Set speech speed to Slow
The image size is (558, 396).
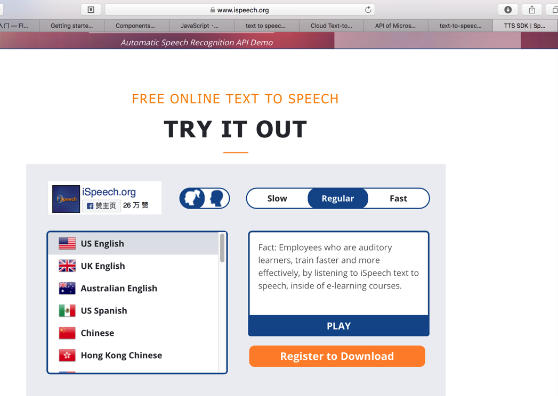277,199
